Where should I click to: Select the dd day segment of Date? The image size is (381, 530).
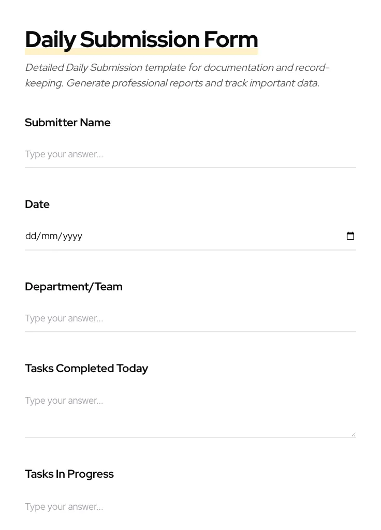[31, 236]
